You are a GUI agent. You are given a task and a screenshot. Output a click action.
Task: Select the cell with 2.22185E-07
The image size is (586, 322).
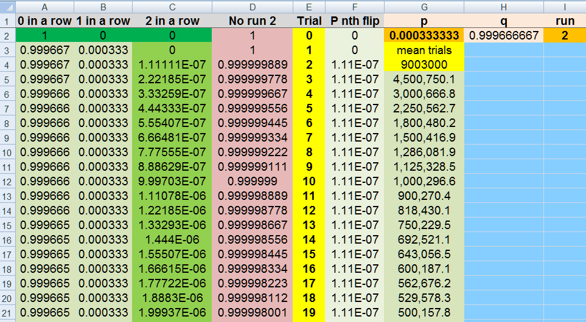(172, 79)
